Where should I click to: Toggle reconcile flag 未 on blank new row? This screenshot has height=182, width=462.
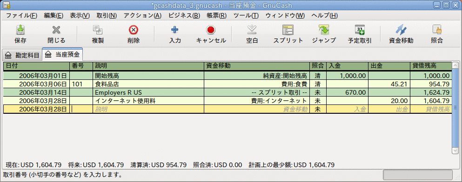(x=318, y=110)
